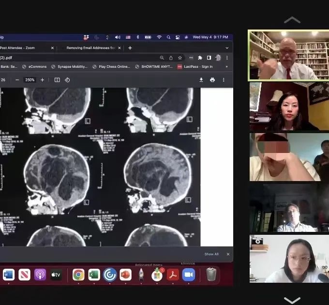The height and width of the screenshot is (305, 329).
Task: Open the Chrome extensions puzzle icon
Action: click(200, 58)
